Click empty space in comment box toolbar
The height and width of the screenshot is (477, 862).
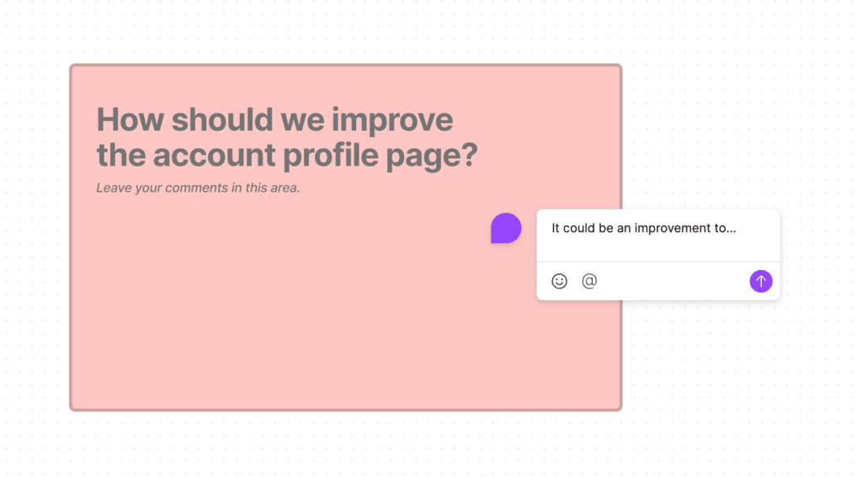pyautogui.click(x=673, y=281)
